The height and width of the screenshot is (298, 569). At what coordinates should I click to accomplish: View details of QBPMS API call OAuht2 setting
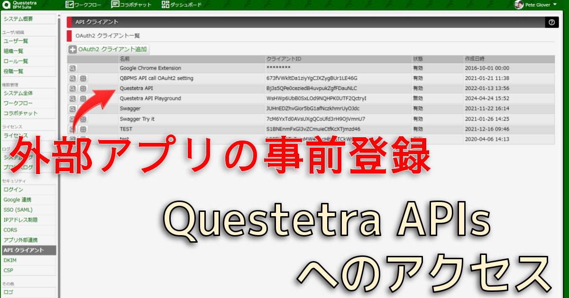(x=73, y=79)
